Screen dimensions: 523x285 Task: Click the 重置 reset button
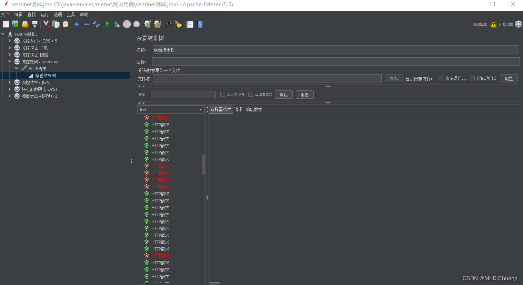coord(305,95)
